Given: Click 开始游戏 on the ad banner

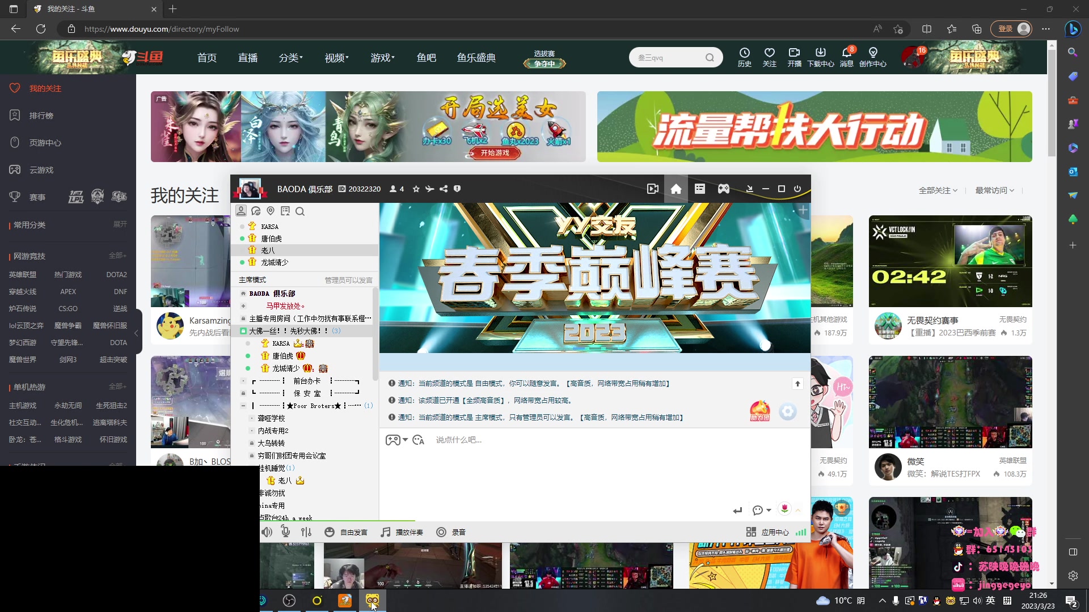Looking at the screenshot, I should pyautogui.click(x=495, y=153).
